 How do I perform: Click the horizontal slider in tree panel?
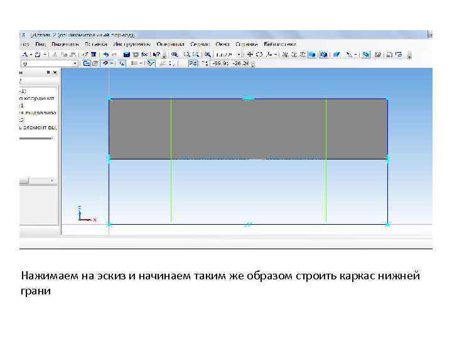36,138
